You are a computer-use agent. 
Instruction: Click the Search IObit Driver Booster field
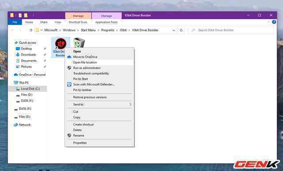[x=231, y=30]
